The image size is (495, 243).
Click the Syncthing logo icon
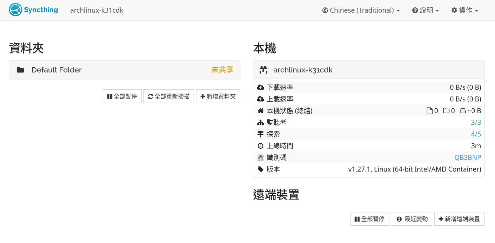tap(15, 10)
